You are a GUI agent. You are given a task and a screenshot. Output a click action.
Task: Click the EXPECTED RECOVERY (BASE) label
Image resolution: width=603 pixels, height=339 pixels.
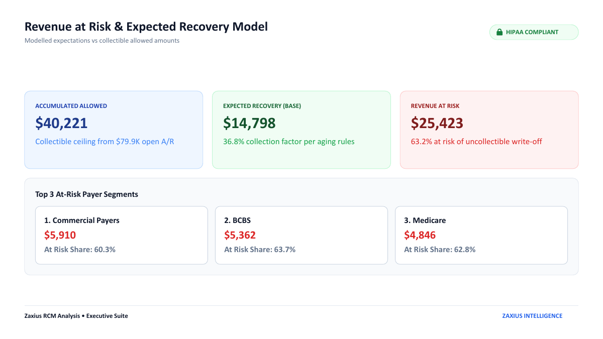(x=262, y=106)
